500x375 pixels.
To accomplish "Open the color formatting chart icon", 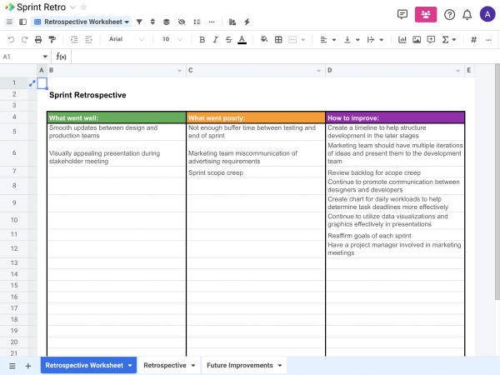I will point(232,22).
